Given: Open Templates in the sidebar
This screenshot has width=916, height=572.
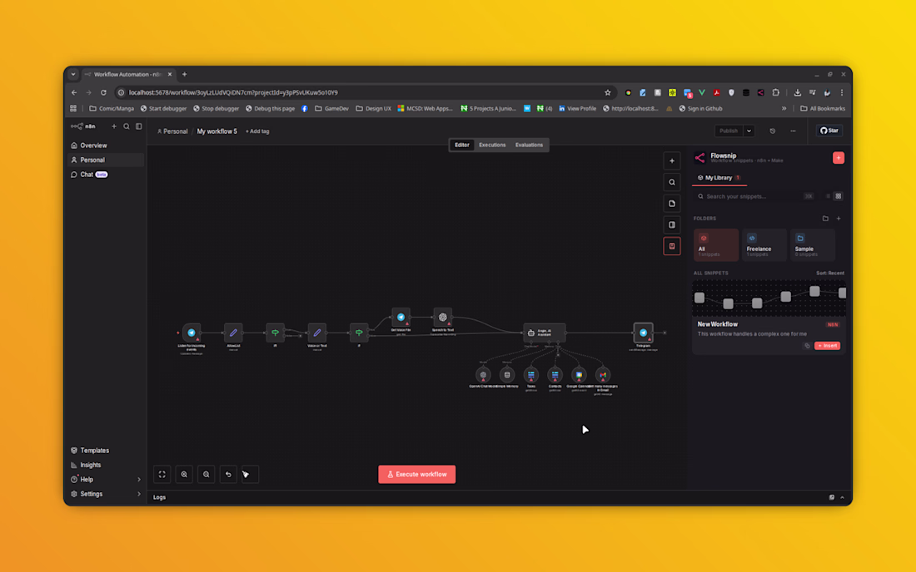Looking at the screenshot, I should pos(105,451).
